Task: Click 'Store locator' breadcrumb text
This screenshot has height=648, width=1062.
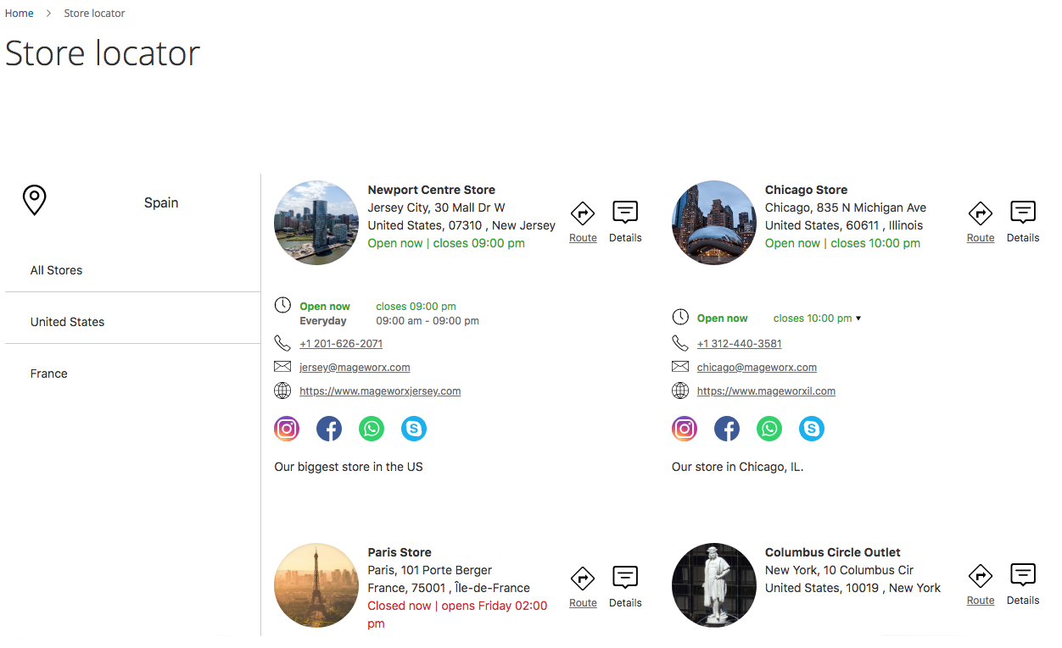Action: (x=94, y=14)
